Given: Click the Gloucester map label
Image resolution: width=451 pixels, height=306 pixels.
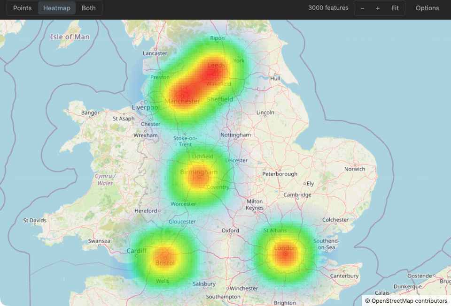Looking at the screenshot, I should [182, 222].
